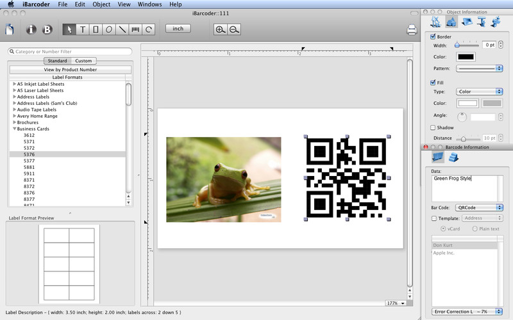Select the arrow selection tool
Screen dimensions: 513x320
69,29
